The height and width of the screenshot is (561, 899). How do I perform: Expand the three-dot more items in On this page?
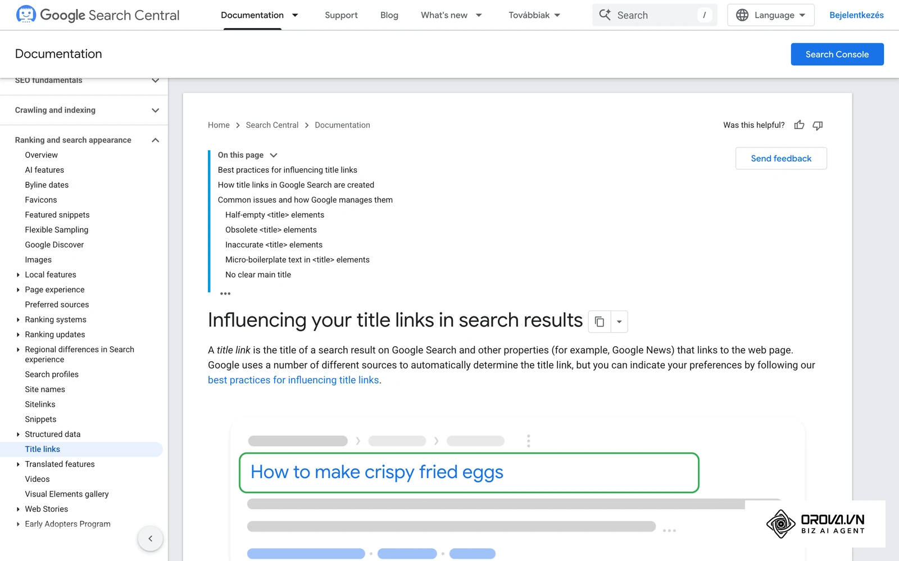tap(225, 293)
